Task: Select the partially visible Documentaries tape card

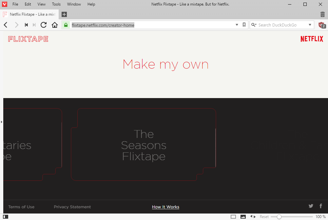Action: (32, 144)
